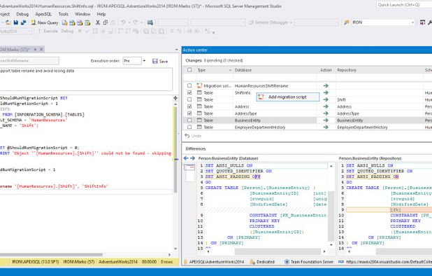Click the Undo button in Action center
The height and width of the screenshot is (276, 432).
coord(193,136)
